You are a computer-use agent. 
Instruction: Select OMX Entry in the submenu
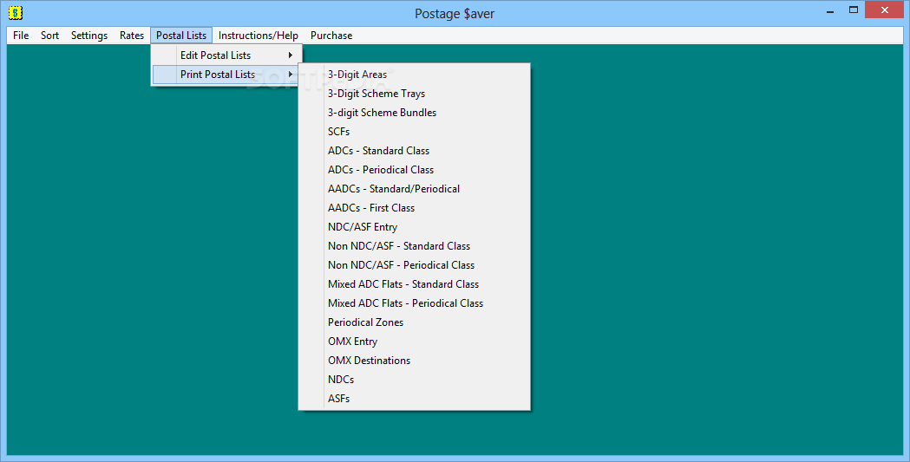point(415,342)
